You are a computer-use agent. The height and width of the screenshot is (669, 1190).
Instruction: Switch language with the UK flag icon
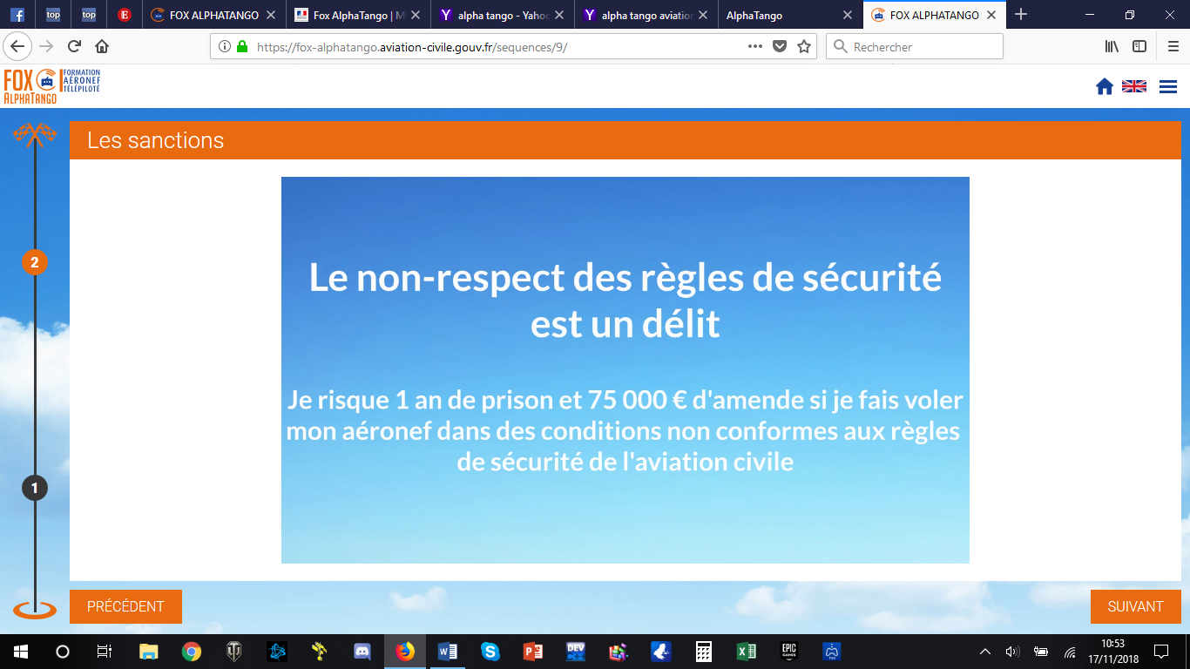[x=1133, y=86]
